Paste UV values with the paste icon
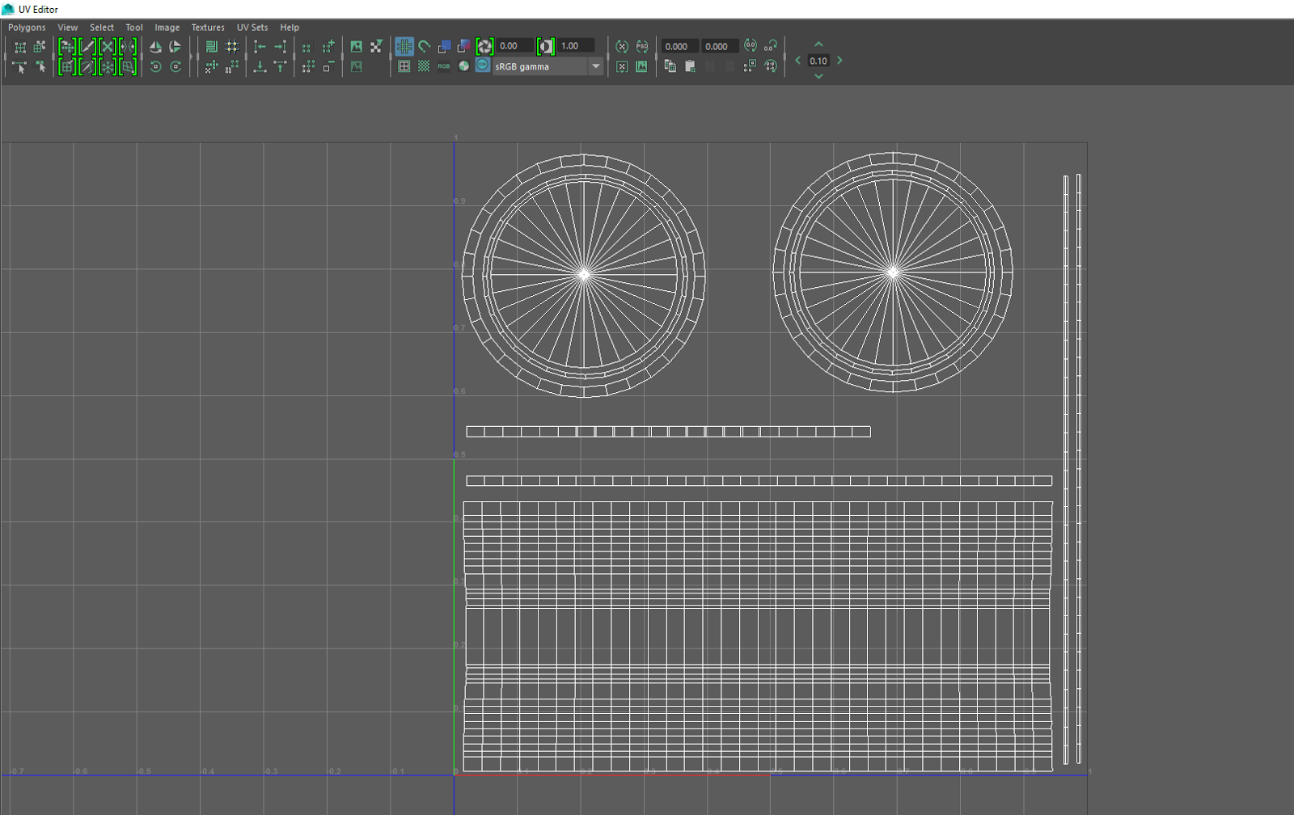This screenshot has width=1294, height=815. [691, 65]
